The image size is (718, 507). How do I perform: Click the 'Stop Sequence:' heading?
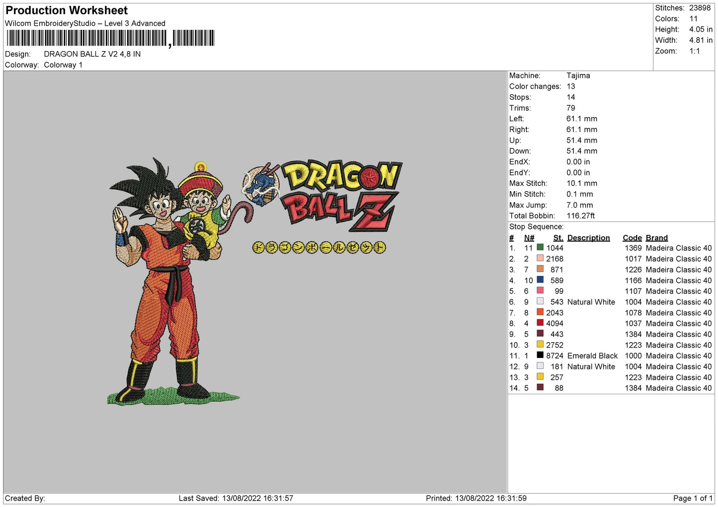click(537, 227)
